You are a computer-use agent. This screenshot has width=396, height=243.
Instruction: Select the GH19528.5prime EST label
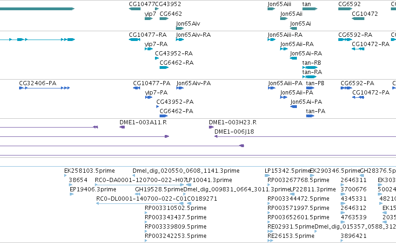[159, 189]
